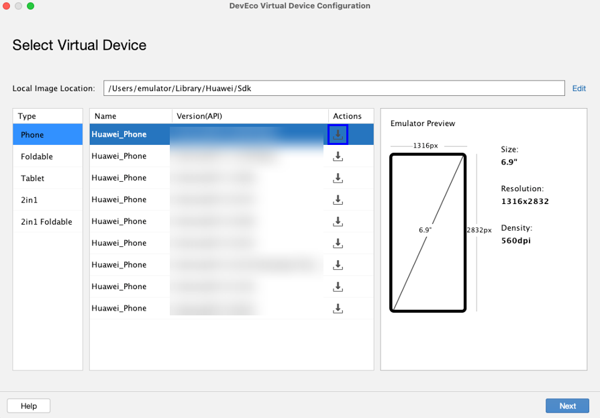Click the Version(API) column header
The width and height of the screenshot is (600, 418).
[x=250, y=116]
